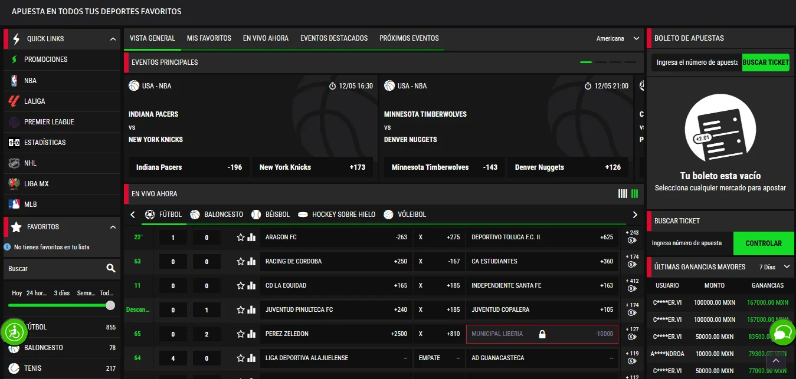The height and width of the screenshot is (379, 796).
Task: Add Racing de Cordoba match to favorites star
Action: coord(241,261)
